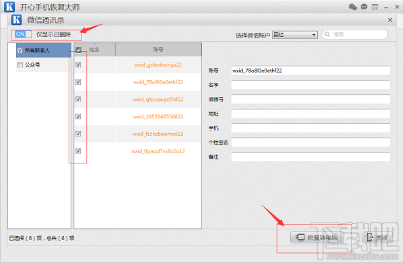Select contact wxid_0paqd7ss9z2o12
The height and width of the screenshot is (263, 404).
click(158, 151)
